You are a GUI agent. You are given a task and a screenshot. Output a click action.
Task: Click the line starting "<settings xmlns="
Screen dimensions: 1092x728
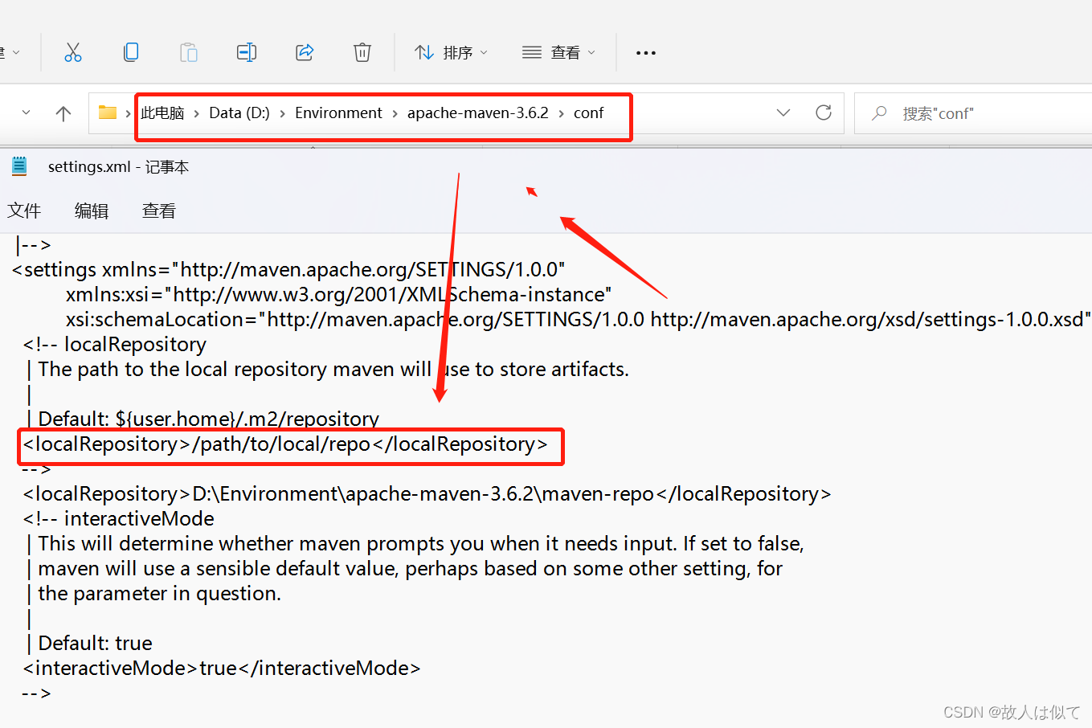click(288, 269)
